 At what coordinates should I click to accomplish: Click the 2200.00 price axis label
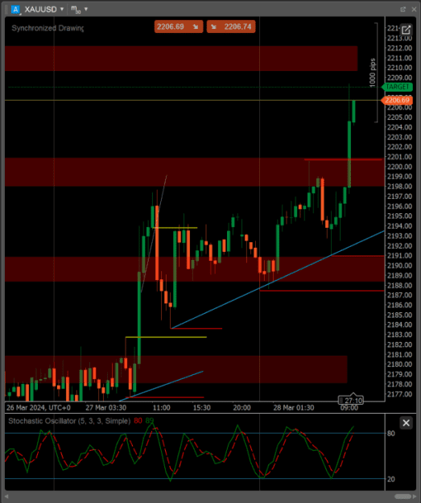pos(399,167)
